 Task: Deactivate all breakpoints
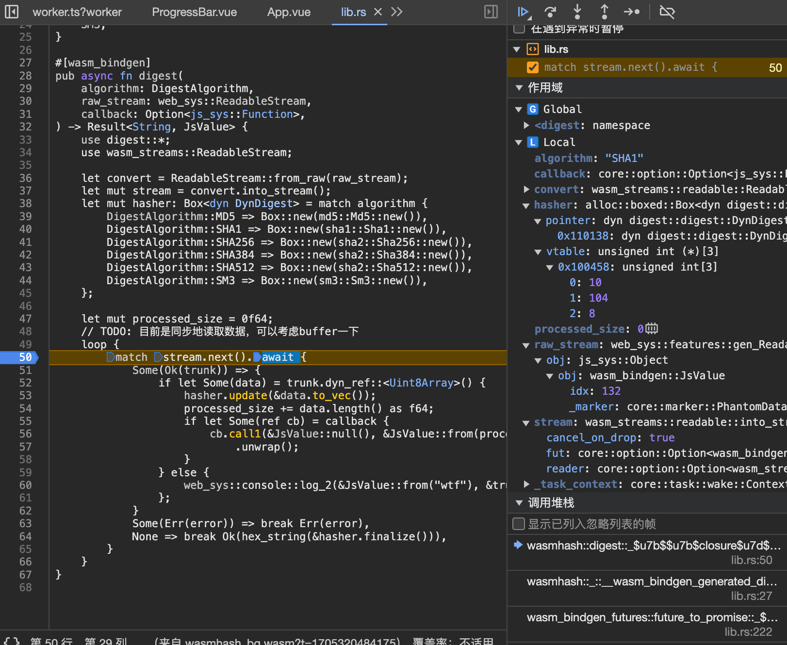point(667,12)
